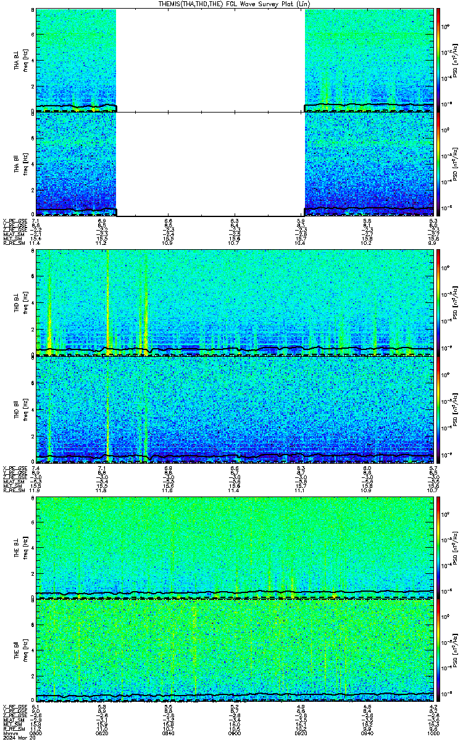Image resolution: width=463 pixels, height=742 pixels.
Task: Click the 0900 time tick label
Action: pos(236,733)
